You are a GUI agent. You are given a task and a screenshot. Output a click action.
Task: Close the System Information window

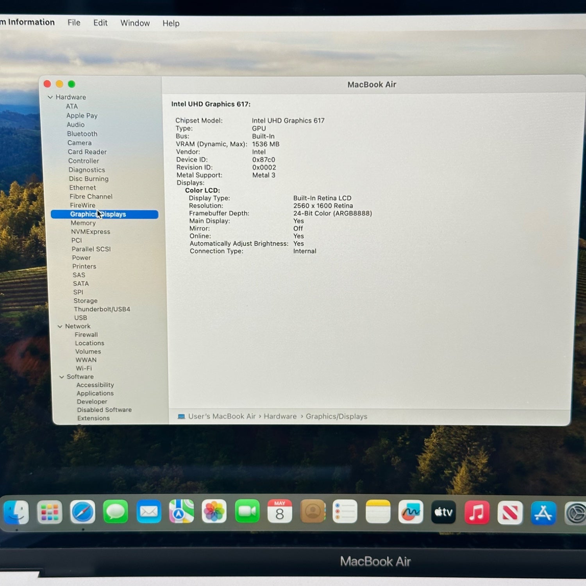tap(47, 84)
